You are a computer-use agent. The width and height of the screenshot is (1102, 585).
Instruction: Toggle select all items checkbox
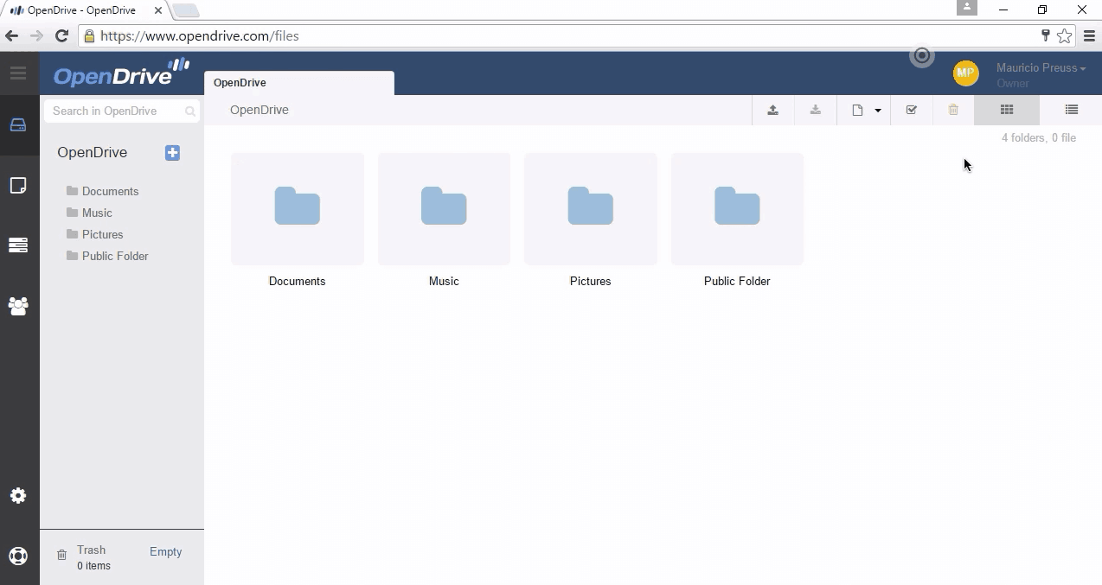tap(911, 110)
